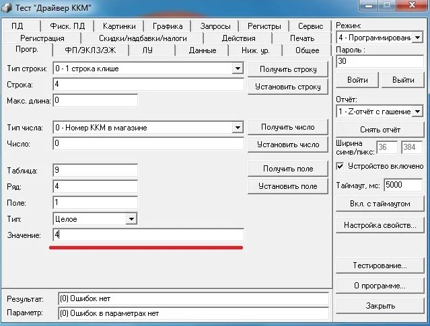This screenshot has width=430, height=326.
Task: Switch to the Действия tab
Action: pyautogui.click(x=239, y=38)
